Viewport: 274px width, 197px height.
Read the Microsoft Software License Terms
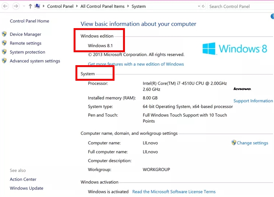click(174, 192)
